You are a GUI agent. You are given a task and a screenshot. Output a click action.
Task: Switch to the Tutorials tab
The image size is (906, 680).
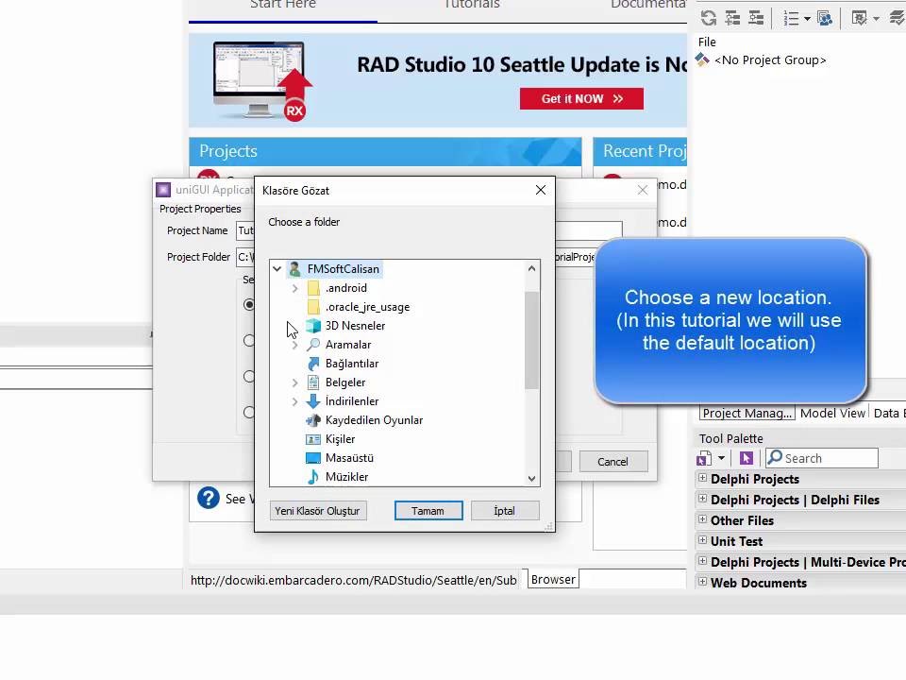472,5
